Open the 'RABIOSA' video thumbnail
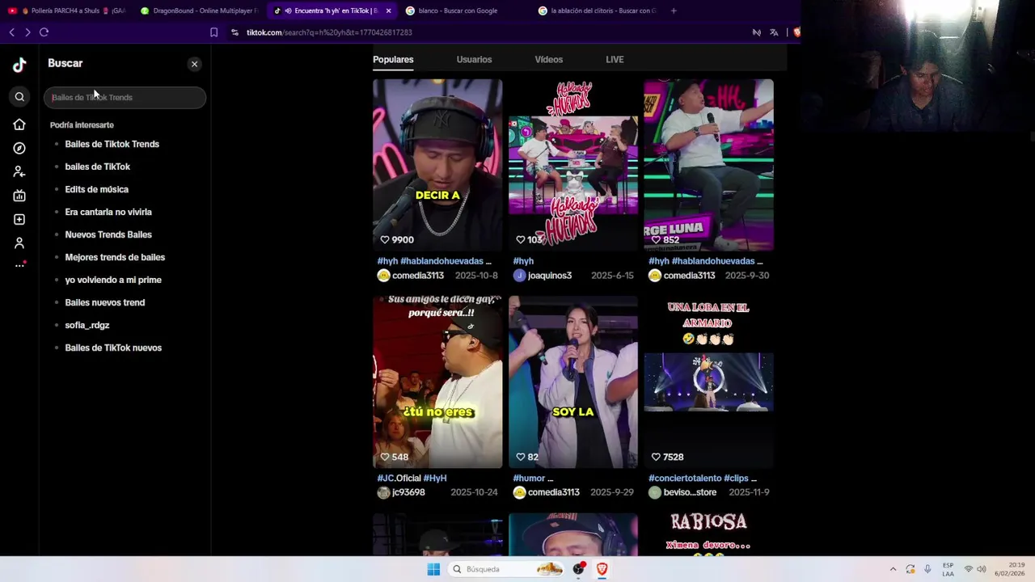This screenshot has height=582, width=1035. (708, 534)
